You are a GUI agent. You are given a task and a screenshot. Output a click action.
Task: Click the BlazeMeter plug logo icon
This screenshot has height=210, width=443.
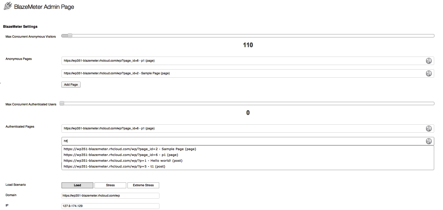8,6
